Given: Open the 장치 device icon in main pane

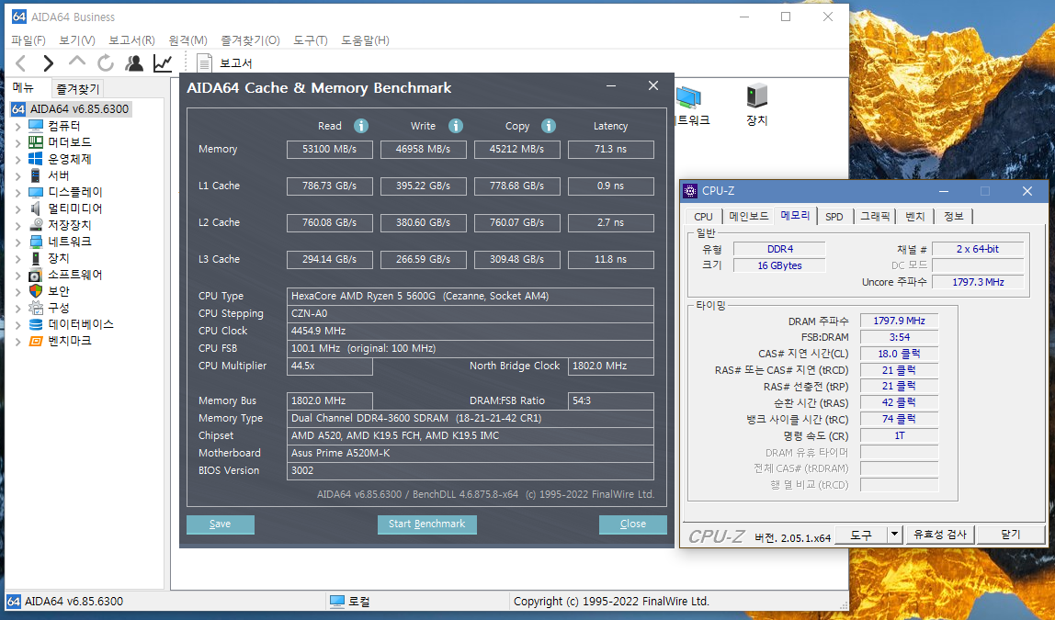Looking at the screenshot, I should 757,105.
